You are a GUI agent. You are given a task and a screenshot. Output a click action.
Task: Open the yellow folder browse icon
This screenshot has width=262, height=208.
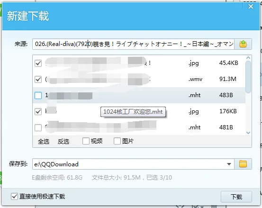243,164
